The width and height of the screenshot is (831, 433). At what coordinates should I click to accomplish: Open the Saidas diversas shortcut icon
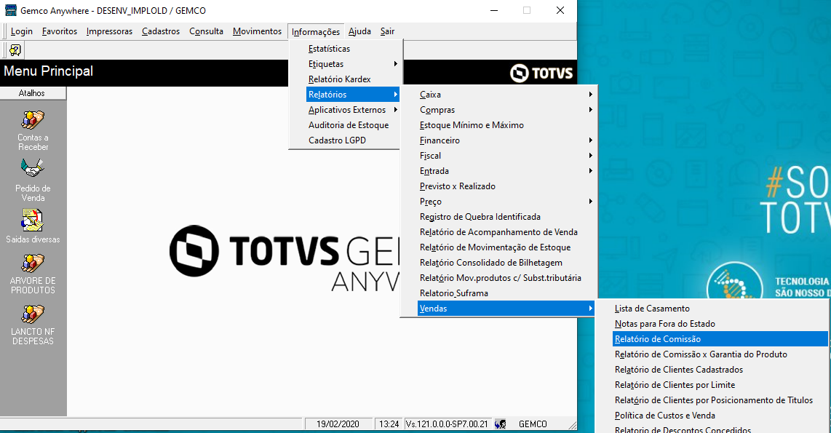[x=32, y=221]
